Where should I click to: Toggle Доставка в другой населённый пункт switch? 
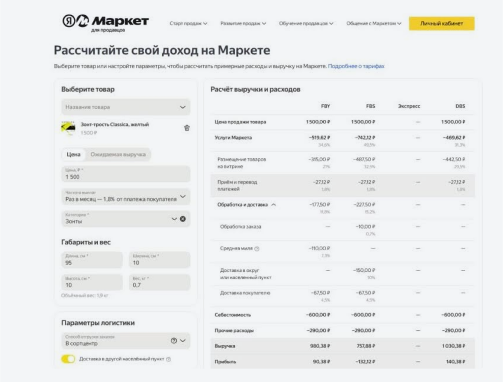68,359
